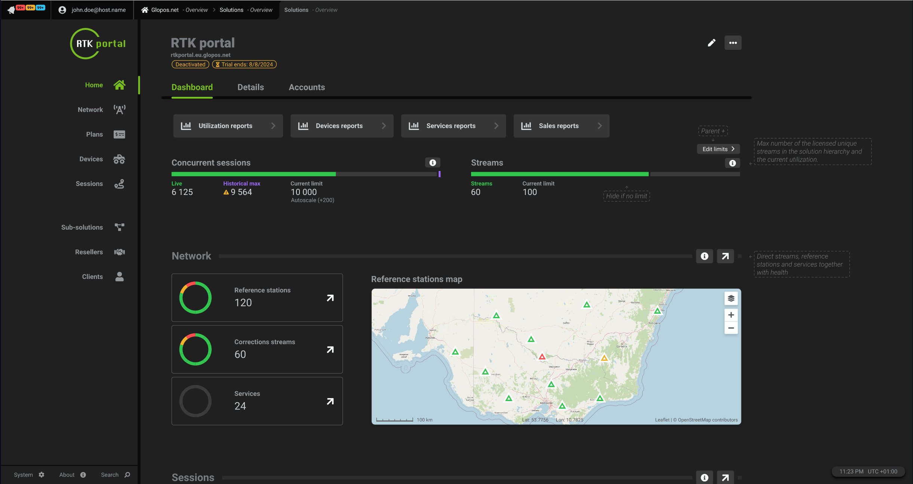Open the Resellers section icon
The width and height of the screenshot is (913, 484).
[119, 251]
